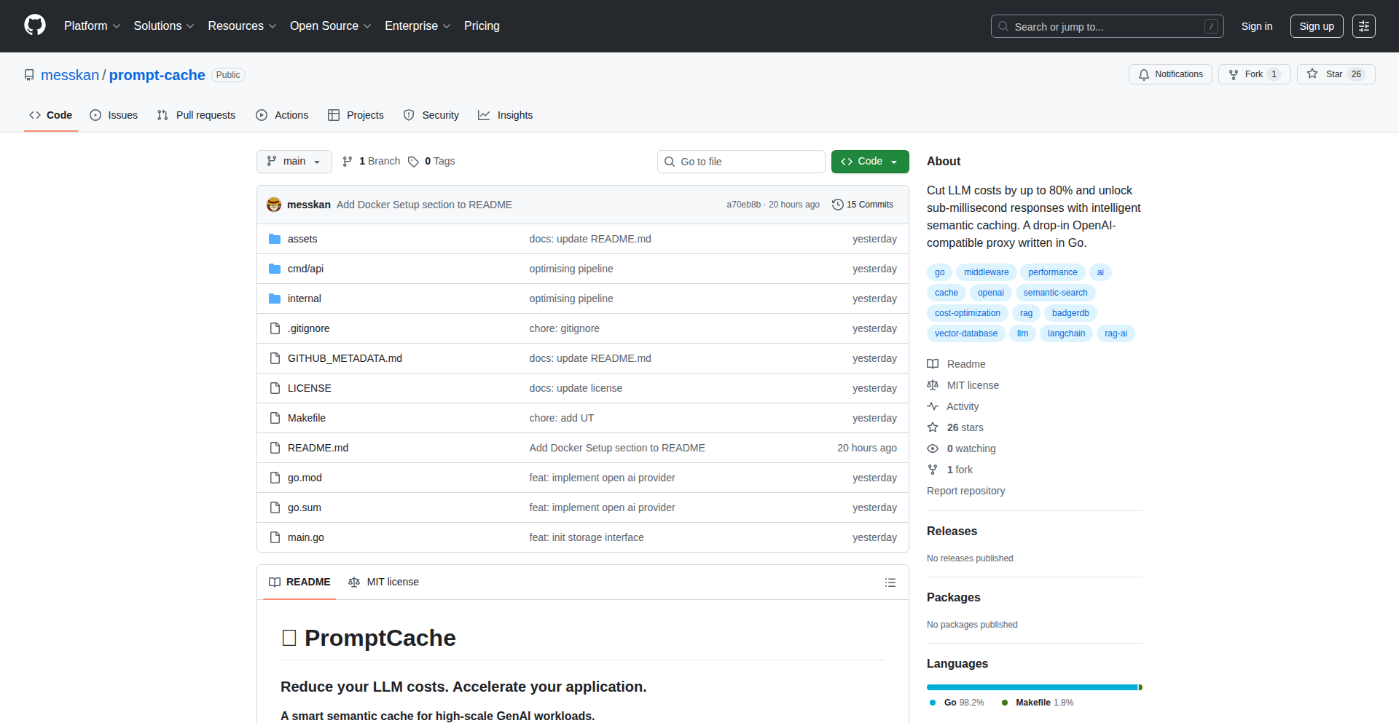Open the green Code dropdown

869,162
